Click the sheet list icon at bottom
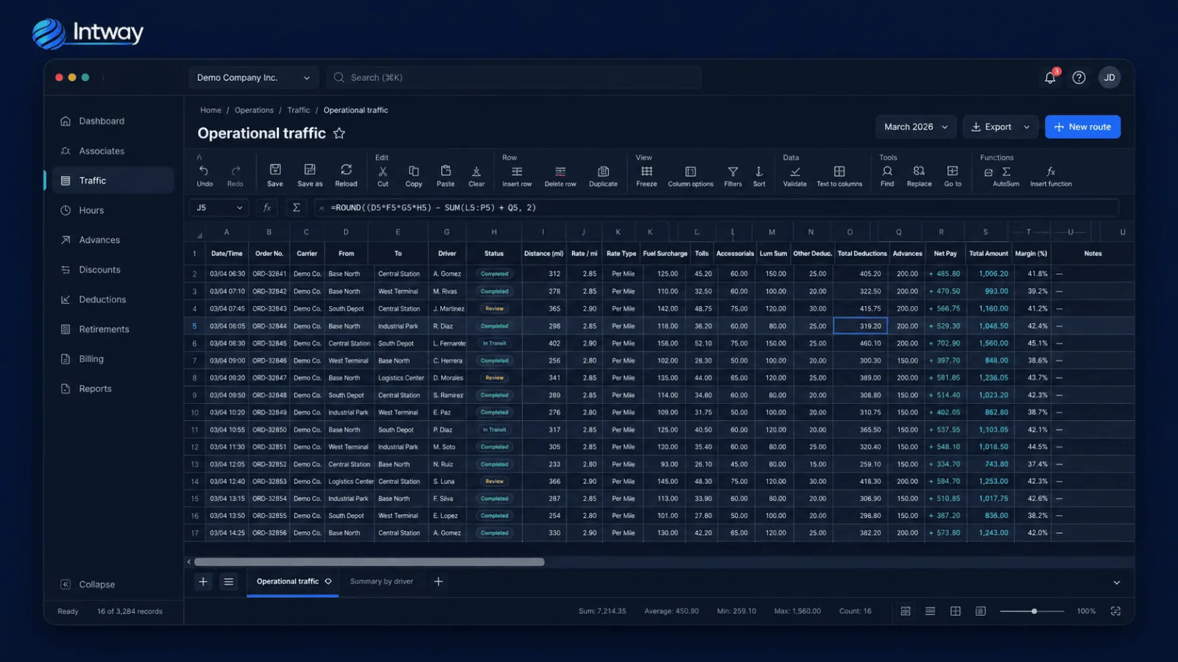 pyautogui.click(x=229, y=582)
